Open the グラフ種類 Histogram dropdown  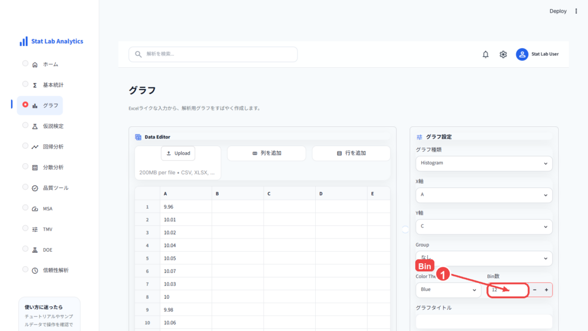483,163
